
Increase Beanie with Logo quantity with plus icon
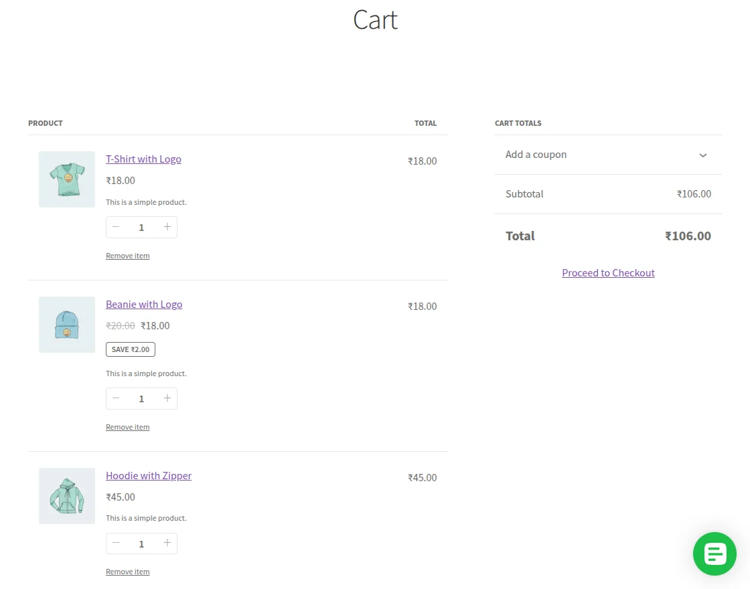(167, 398)
